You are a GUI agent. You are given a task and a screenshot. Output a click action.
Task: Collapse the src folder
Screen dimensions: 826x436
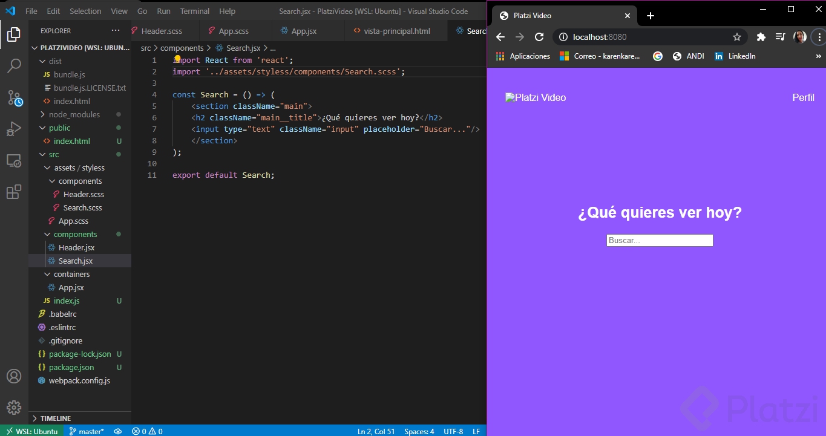click(80, 154)
